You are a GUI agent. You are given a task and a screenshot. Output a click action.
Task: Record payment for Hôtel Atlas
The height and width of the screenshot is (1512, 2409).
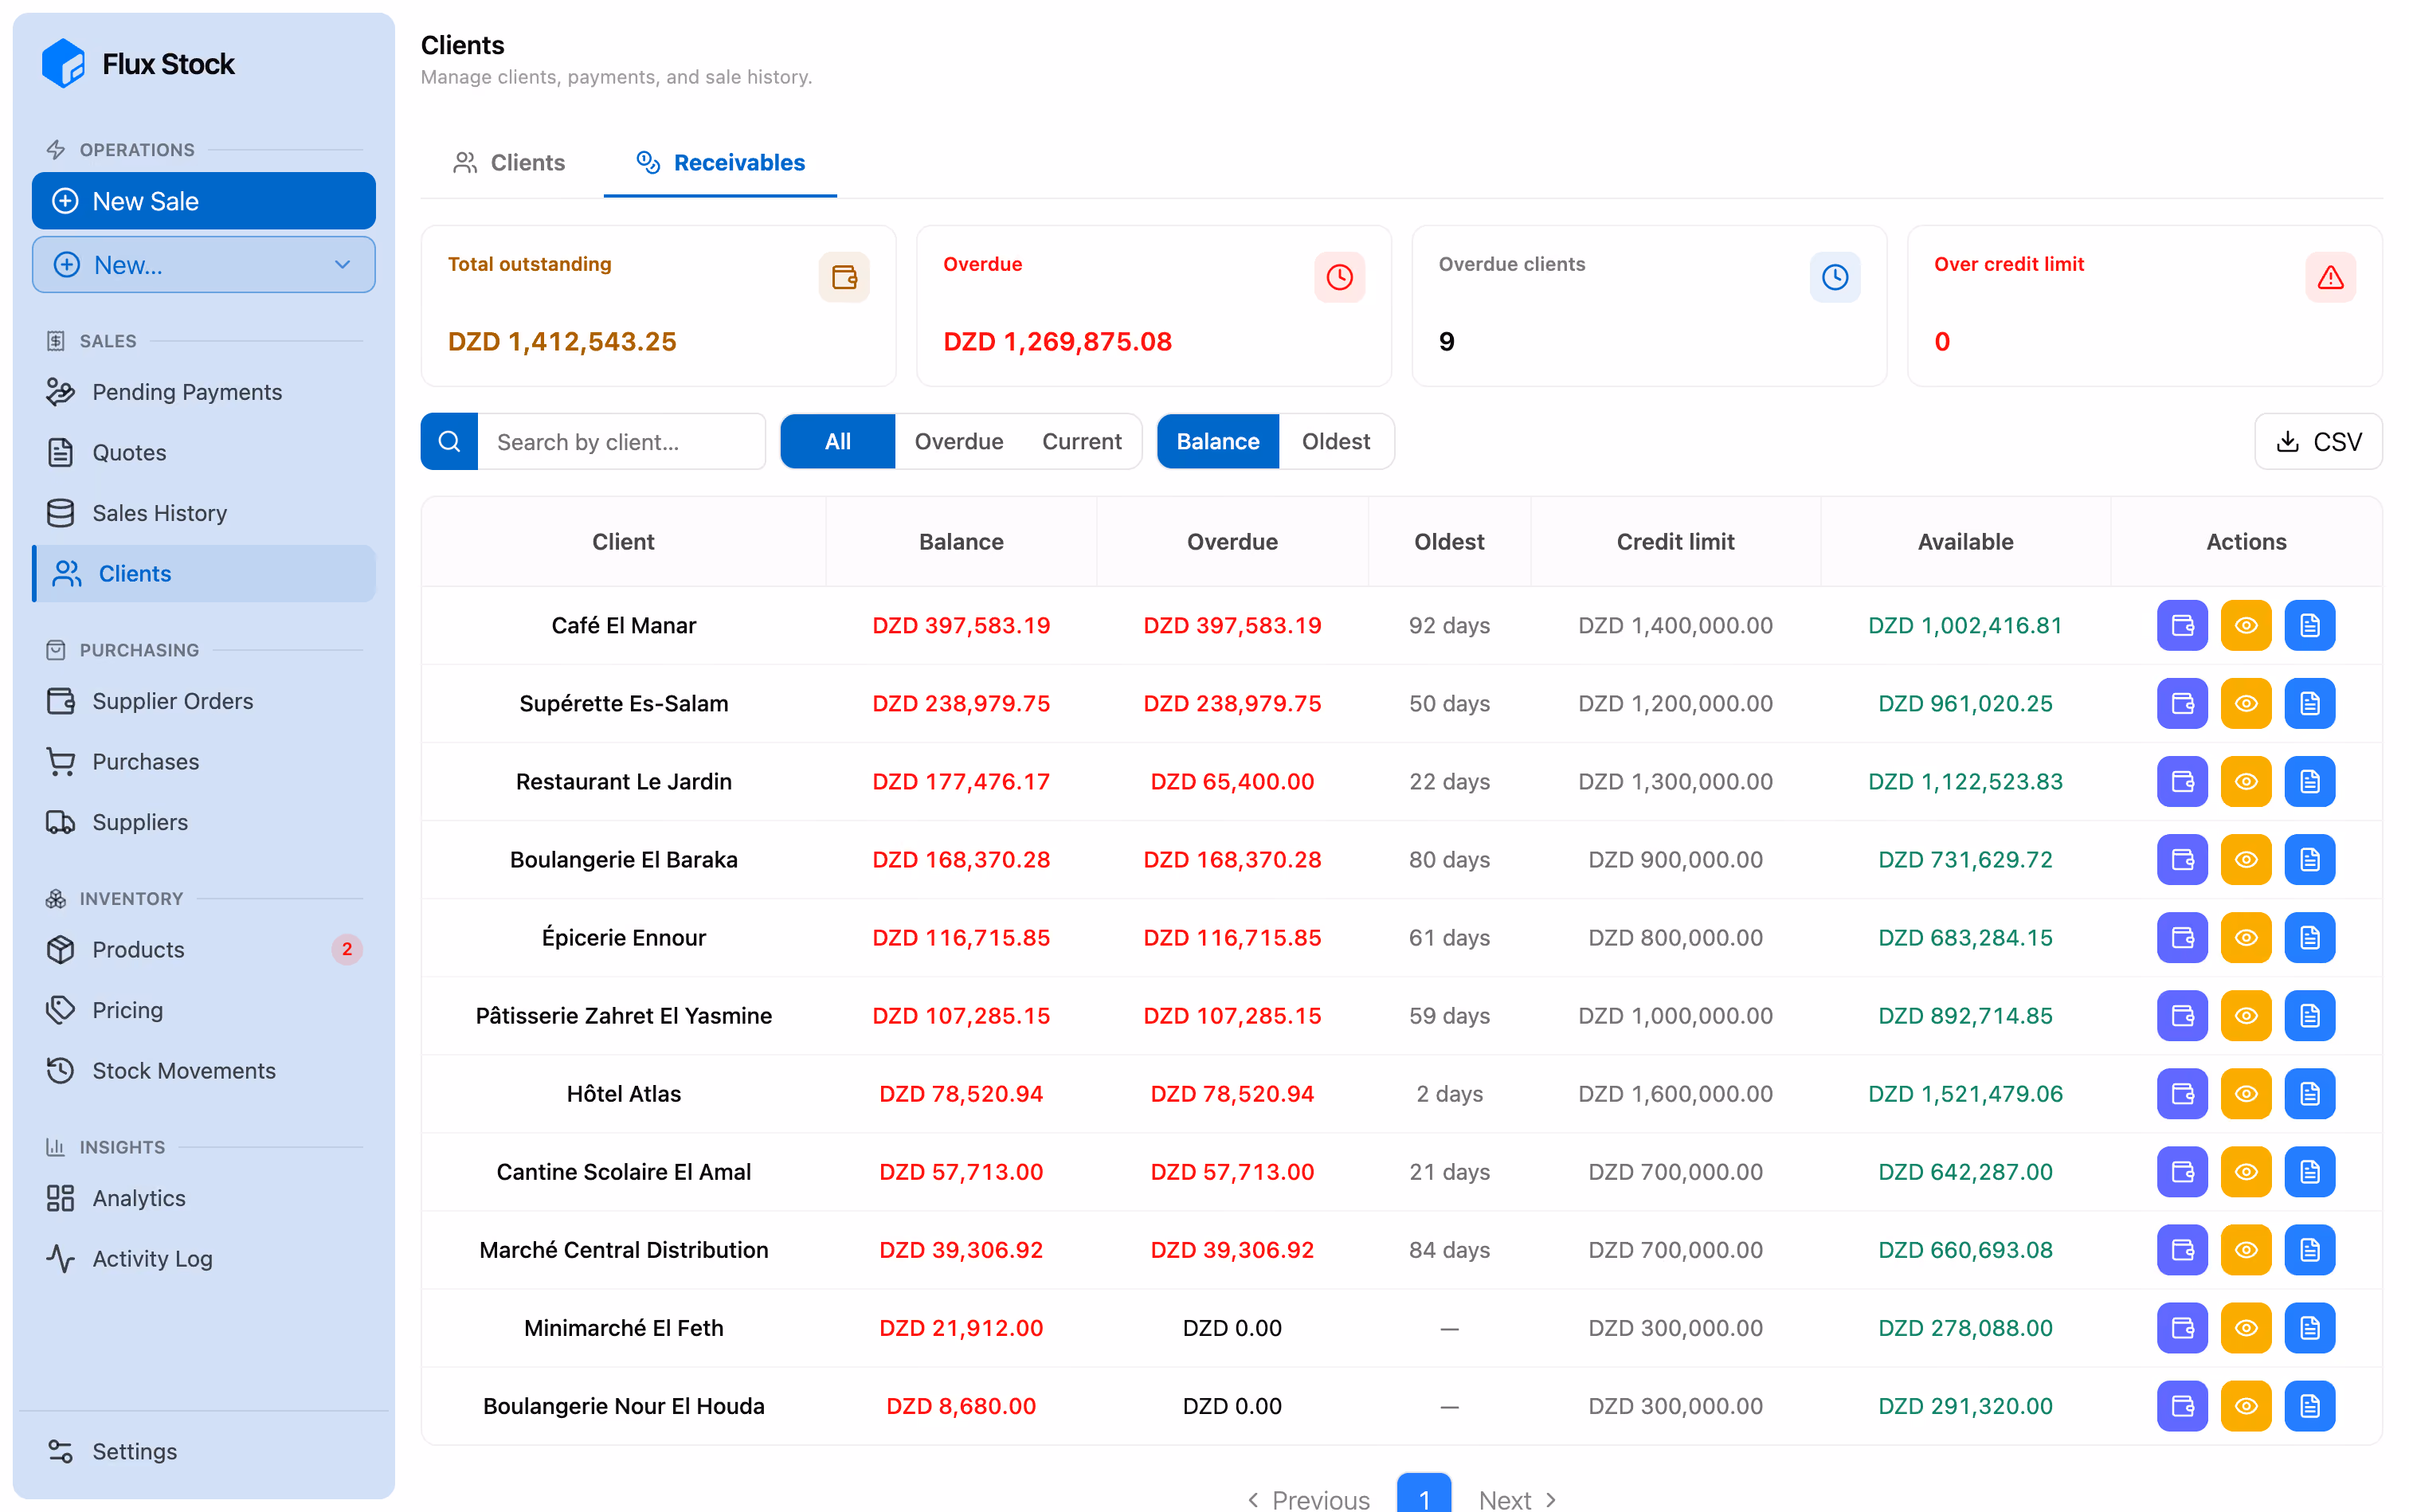(2181, 1093)
